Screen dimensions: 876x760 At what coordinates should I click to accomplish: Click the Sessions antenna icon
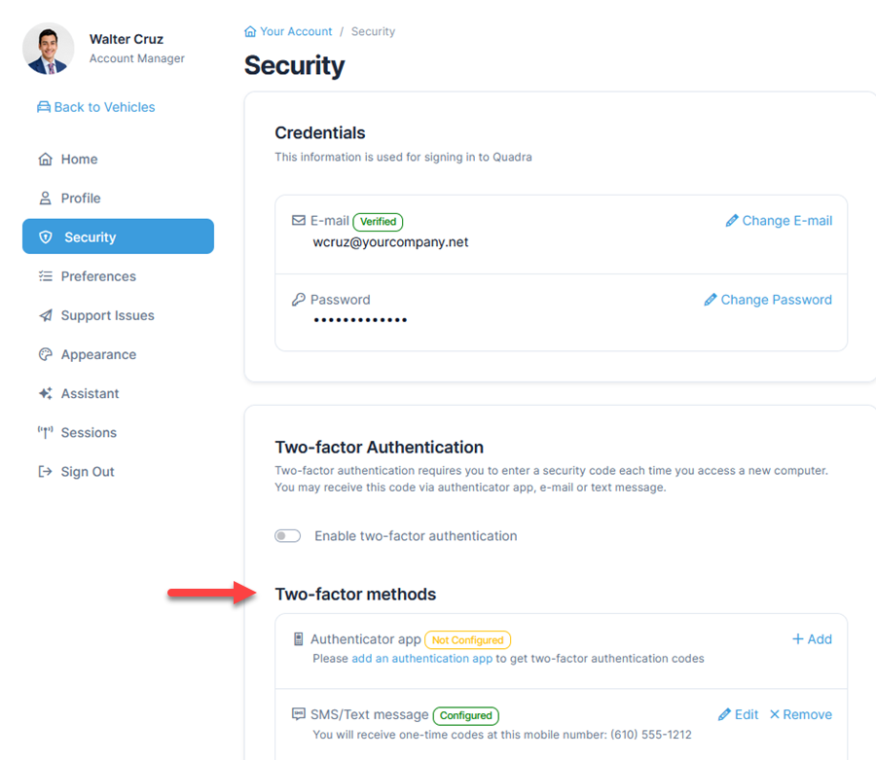(x=45, y=433)
